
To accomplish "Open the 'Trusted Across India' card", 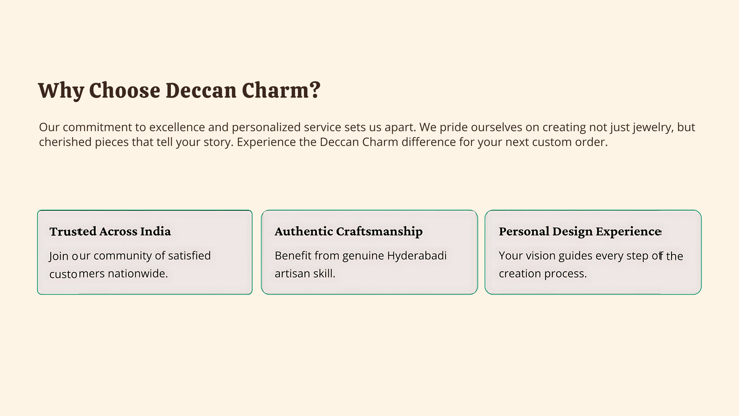I will [x=145, y=252].
